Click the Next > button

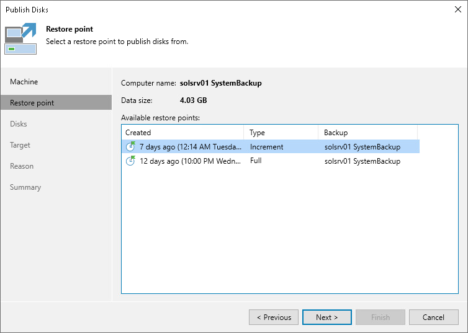pos(327,317)
